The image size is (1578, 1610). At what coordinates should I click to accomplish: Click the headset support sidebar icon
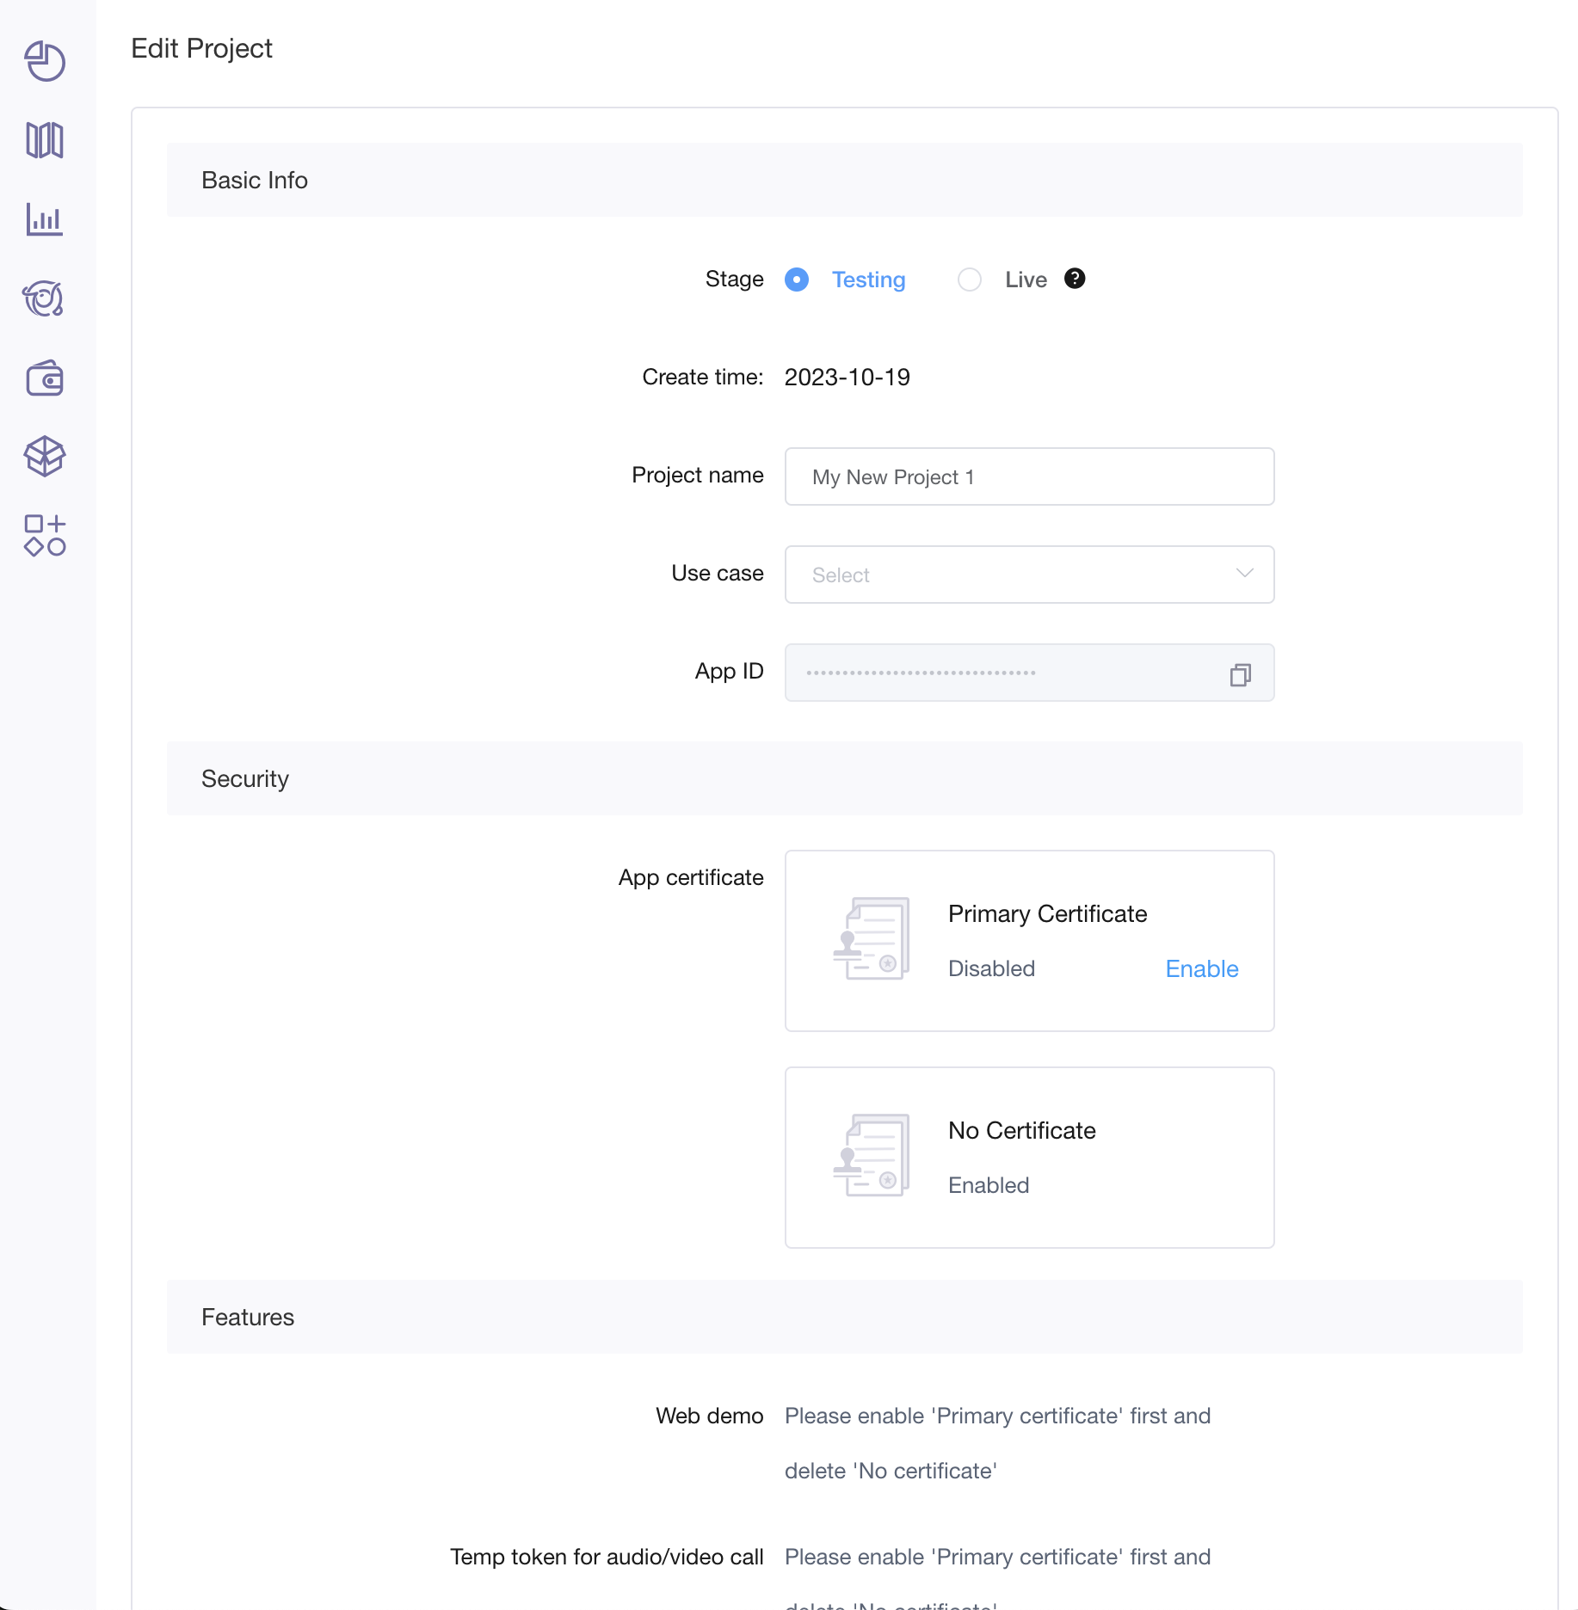point(45,298)
